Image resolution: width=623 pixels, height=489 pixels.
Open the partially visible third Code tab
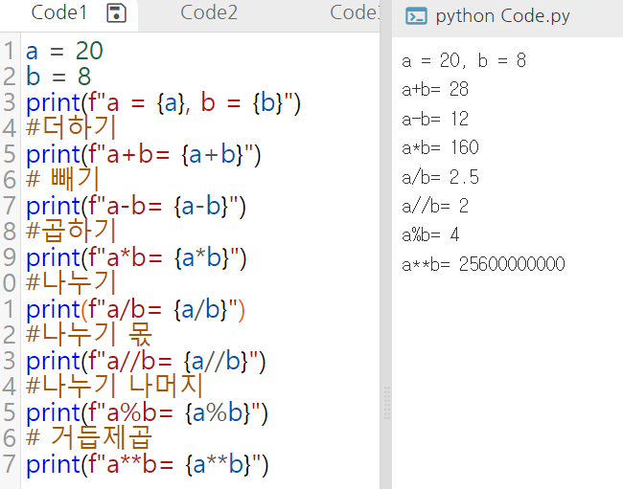click(x=355, y=12)
